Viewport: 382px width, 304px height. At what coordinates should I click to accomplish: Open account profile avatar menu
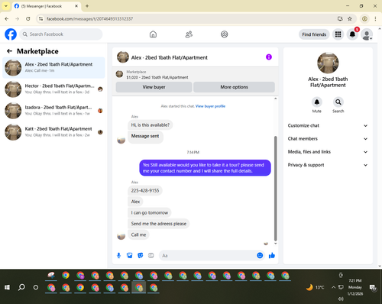367,34
